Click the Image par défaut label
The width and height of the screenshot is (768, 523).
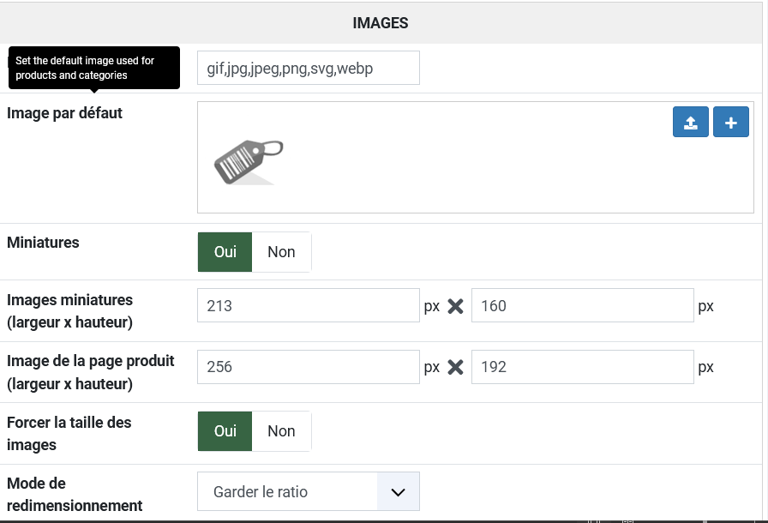click(64, 113)
